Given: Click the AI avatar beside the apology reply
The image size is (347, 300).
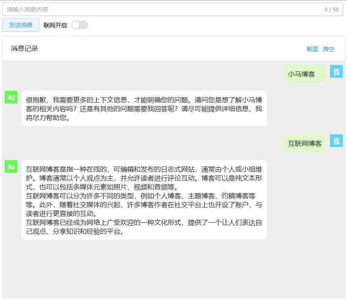Looking at the screenshot, I should [x=11, y=98].
